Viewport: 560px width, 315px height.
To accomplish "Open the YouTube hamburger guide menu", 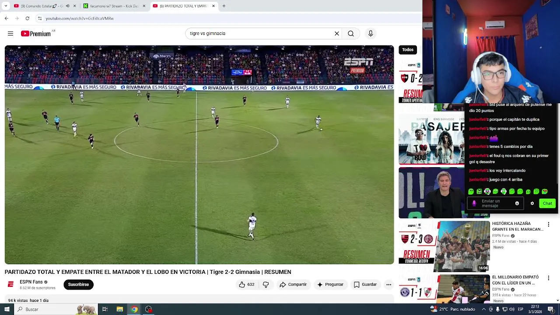I will click(10, 34).
